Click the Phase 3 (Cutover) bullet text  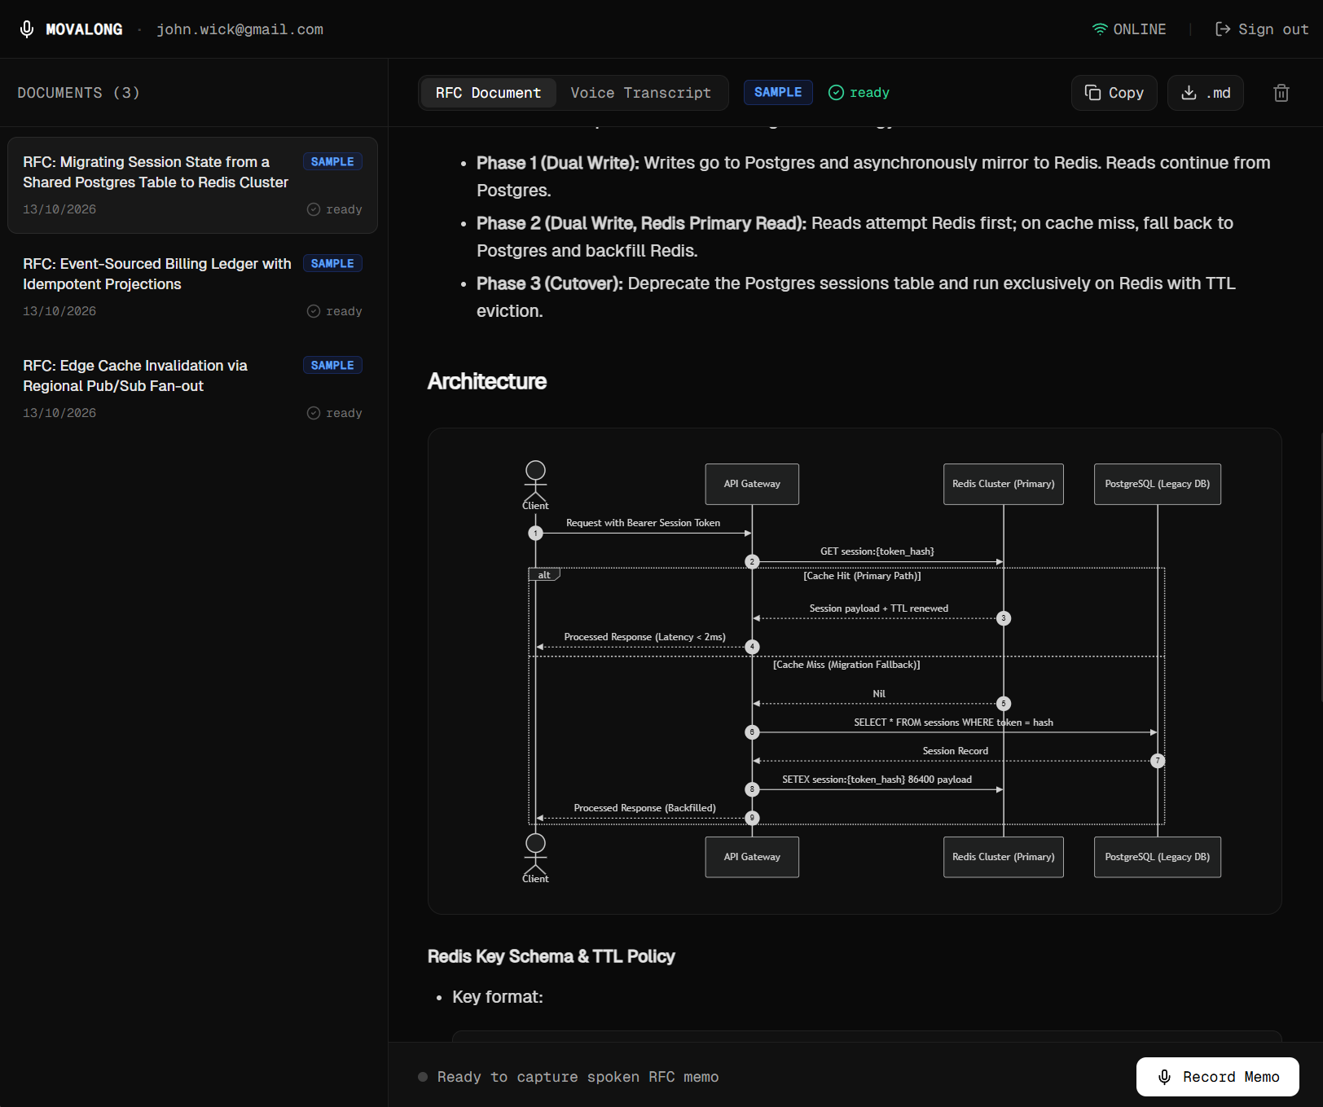point(856,297)
